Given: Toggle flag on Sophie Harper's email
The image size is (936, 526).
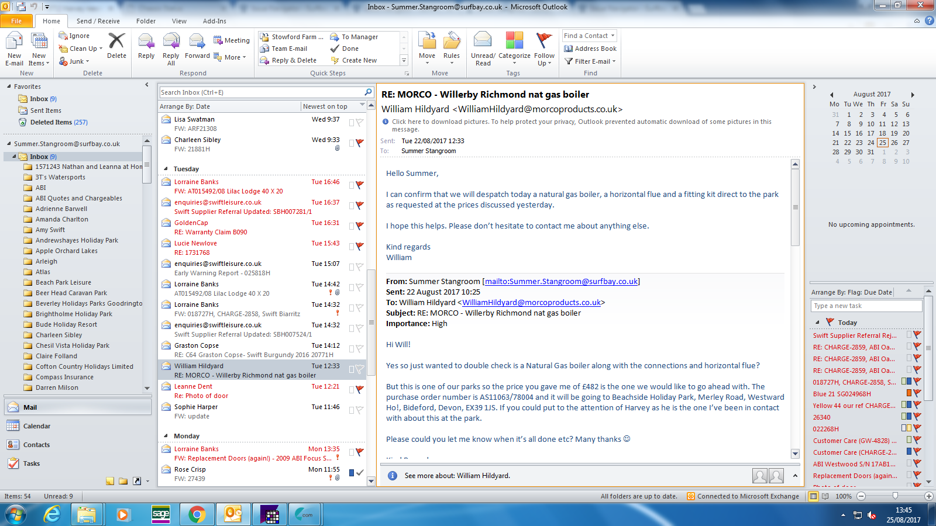Looking at the screenshot, I should (359, 410).
